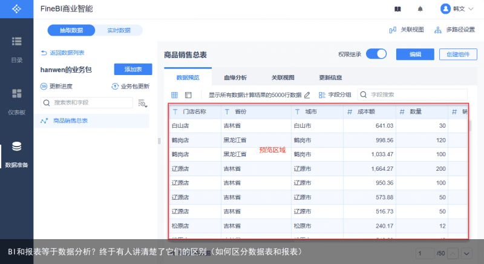484x264 pixels.
Task: Click the 数量 column header
Action: point(422,111)
